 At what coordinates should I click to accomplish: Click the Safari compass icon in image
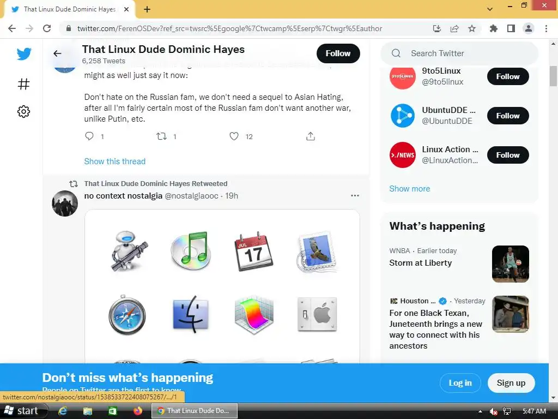pos(127,315)
